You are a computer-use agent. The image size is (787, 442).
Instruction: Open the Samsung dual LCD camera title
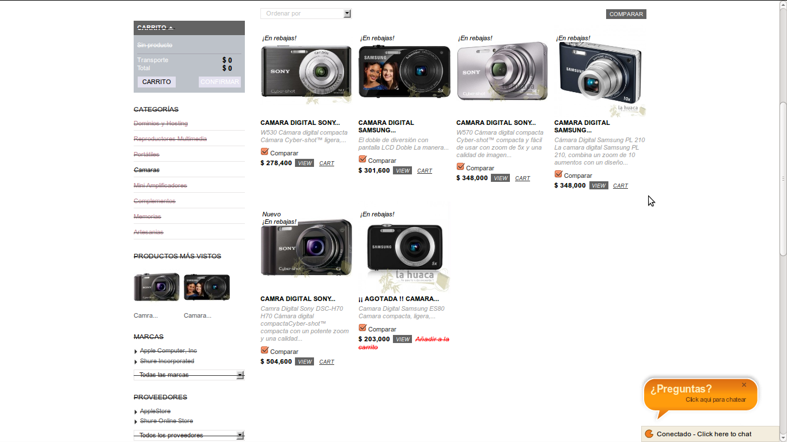click(x=386, y=127)
